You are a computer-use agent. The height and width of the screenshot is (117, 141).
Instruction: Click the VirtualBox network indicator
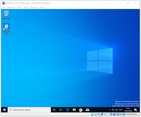coord(102,114)
